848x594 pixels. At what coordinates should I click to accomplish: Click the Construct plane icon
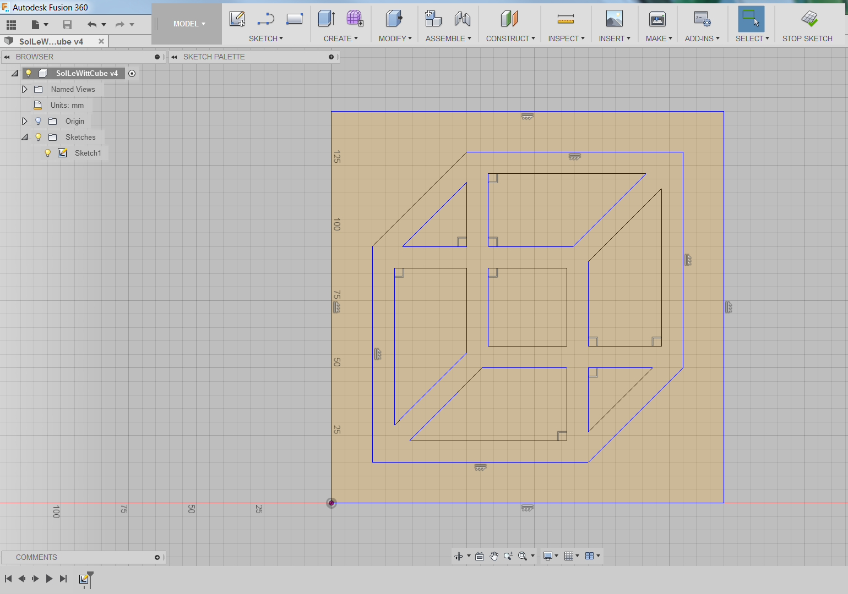[x=510, y=19]
